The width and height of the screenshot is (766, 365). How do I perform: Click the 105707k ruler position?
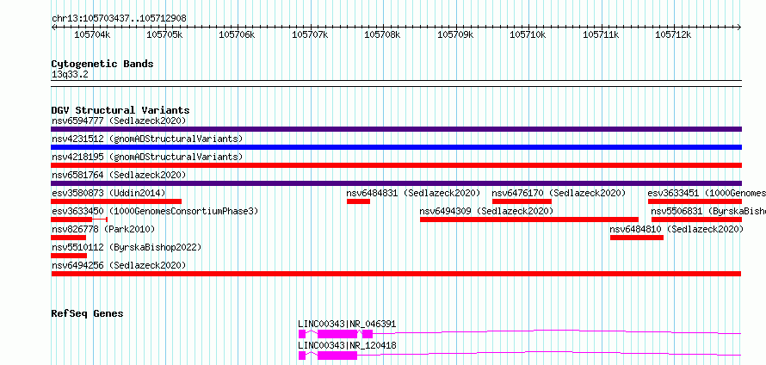click(310, 34)
